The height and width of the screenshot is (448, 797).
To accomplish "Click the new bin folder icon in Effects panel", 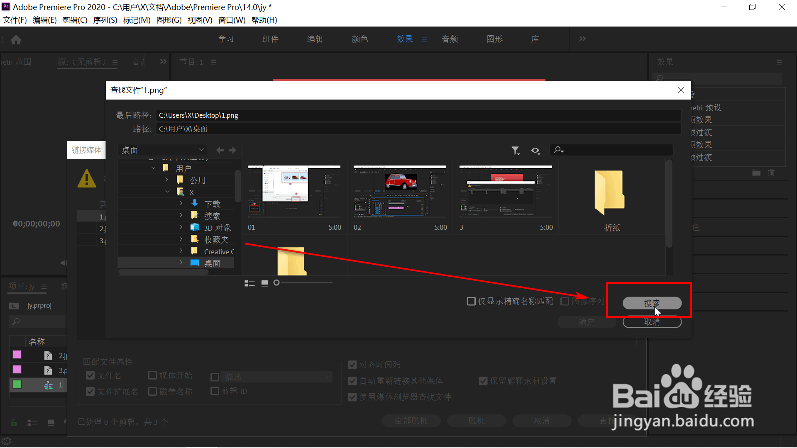I will 756,173.
